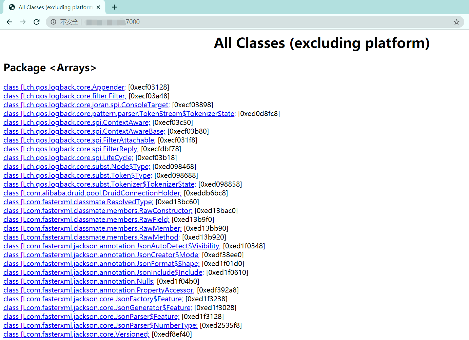Close the All Classes tab
Image resolution: width=469 pixels, height=340 pixels.
98,7
